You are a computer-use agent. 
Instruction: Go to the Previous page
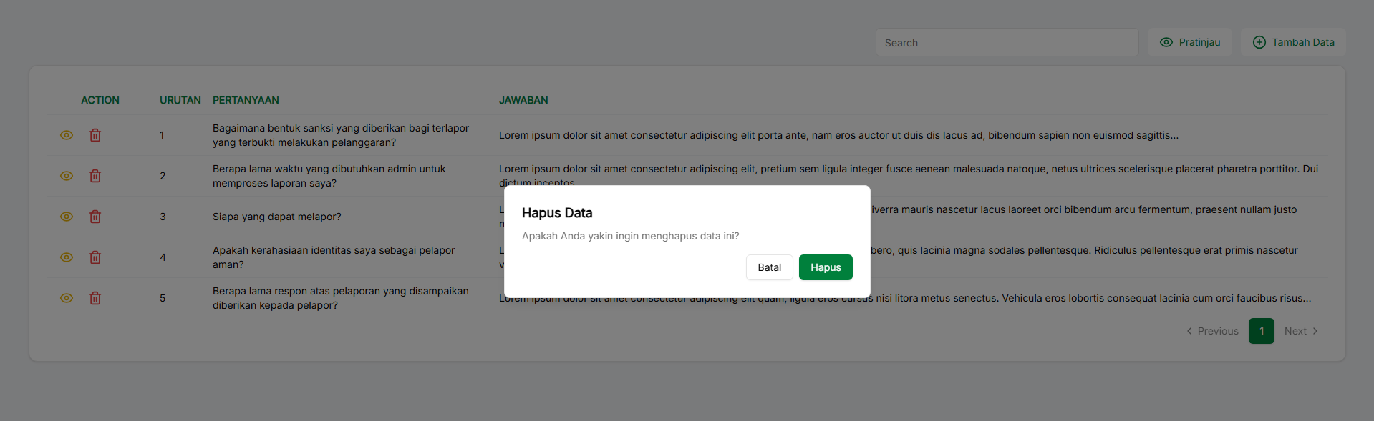tap(1212, 331)
